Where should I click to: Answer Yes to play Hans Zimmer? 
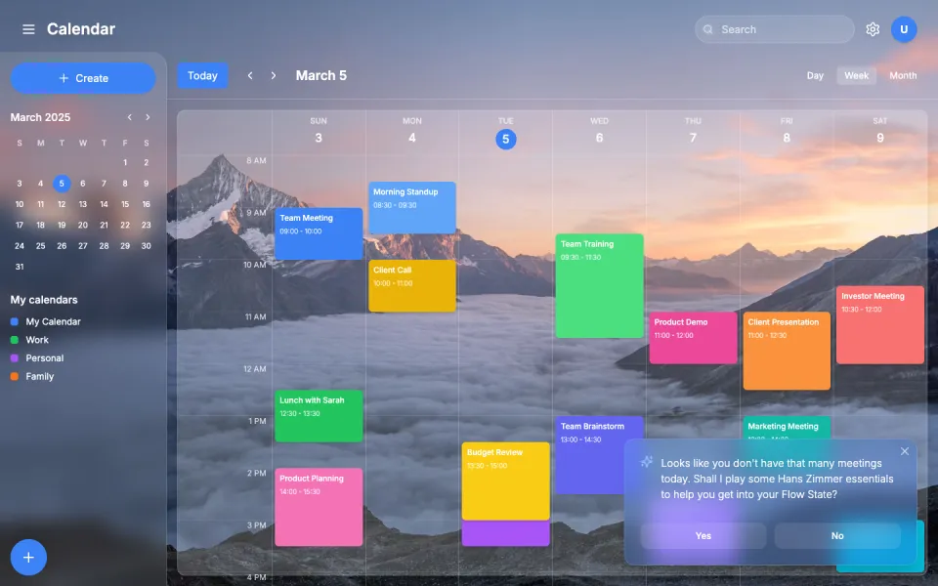(x=703, y=536)
